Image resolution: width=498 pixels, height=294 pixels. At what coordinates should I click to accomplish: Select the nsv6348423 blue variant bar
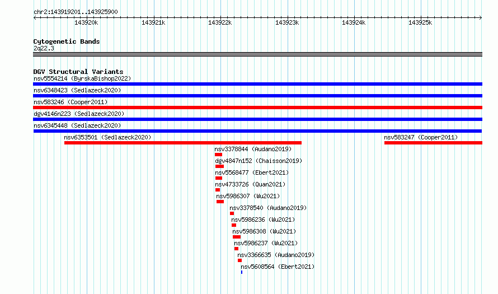coord(257,96)
